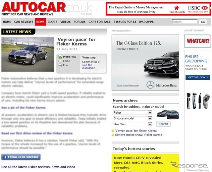212x172 pixels.
Task: Go to the Home menu item
Action: (7, 22)
